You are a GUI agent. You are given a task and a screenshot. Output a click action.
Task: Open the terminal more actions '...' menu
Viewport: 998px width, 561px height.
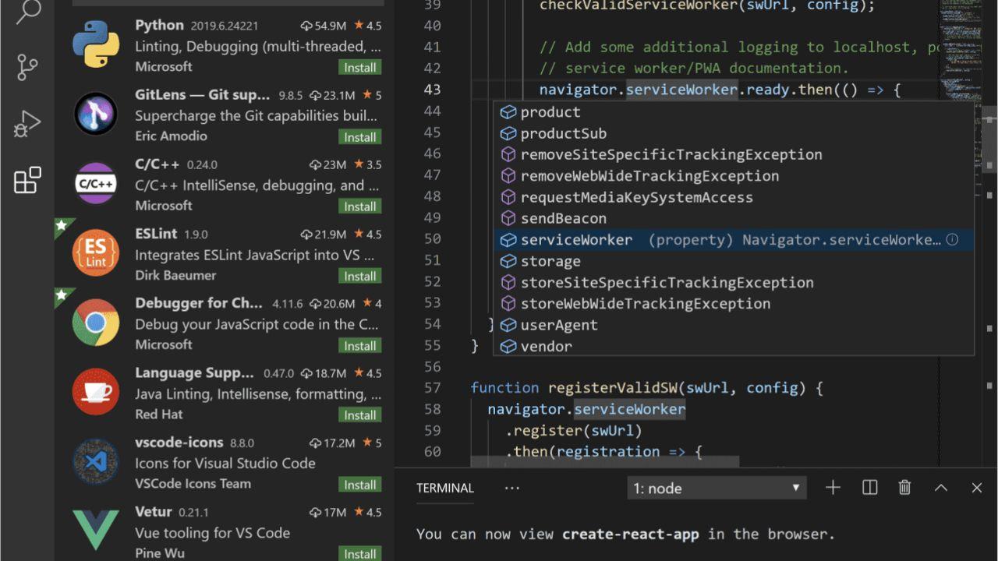click(x=511, y=488)
